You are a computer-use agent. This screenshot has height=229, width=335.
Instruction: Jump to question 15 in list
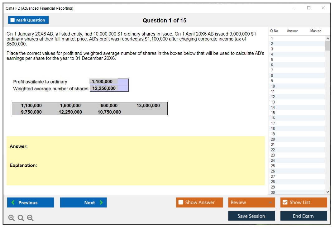tap(273, 113)
